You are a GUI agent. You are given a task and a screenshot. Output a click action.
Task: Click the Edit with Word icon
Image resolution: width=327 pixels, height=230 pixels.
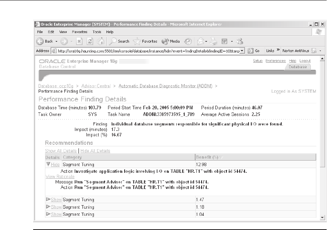click(224, 41)
